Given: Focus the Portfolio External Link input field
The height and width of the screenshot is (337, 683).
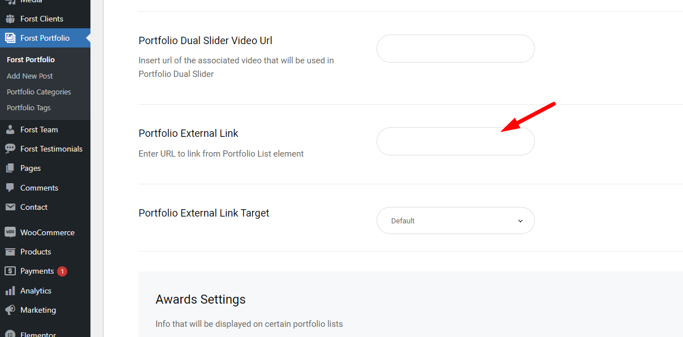Looking at the screenshot, I should coord(456,141).
